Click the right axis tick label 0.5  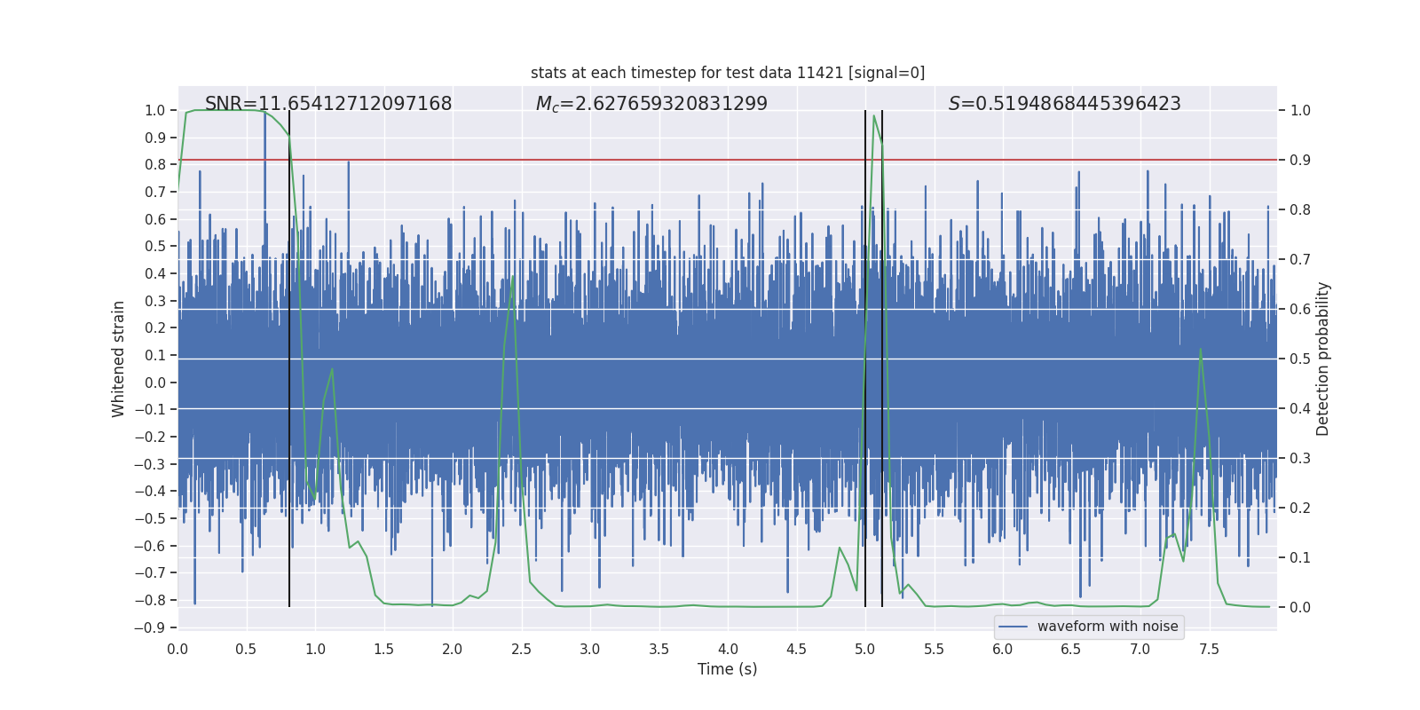click(1300, 359)
